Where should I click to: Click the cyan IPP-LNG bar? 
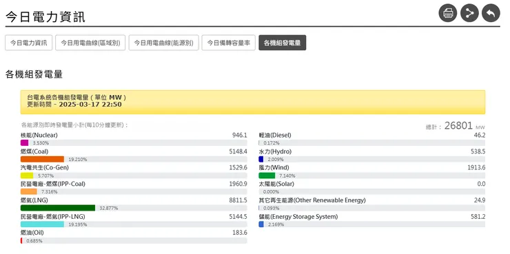(x=42, y=224)
